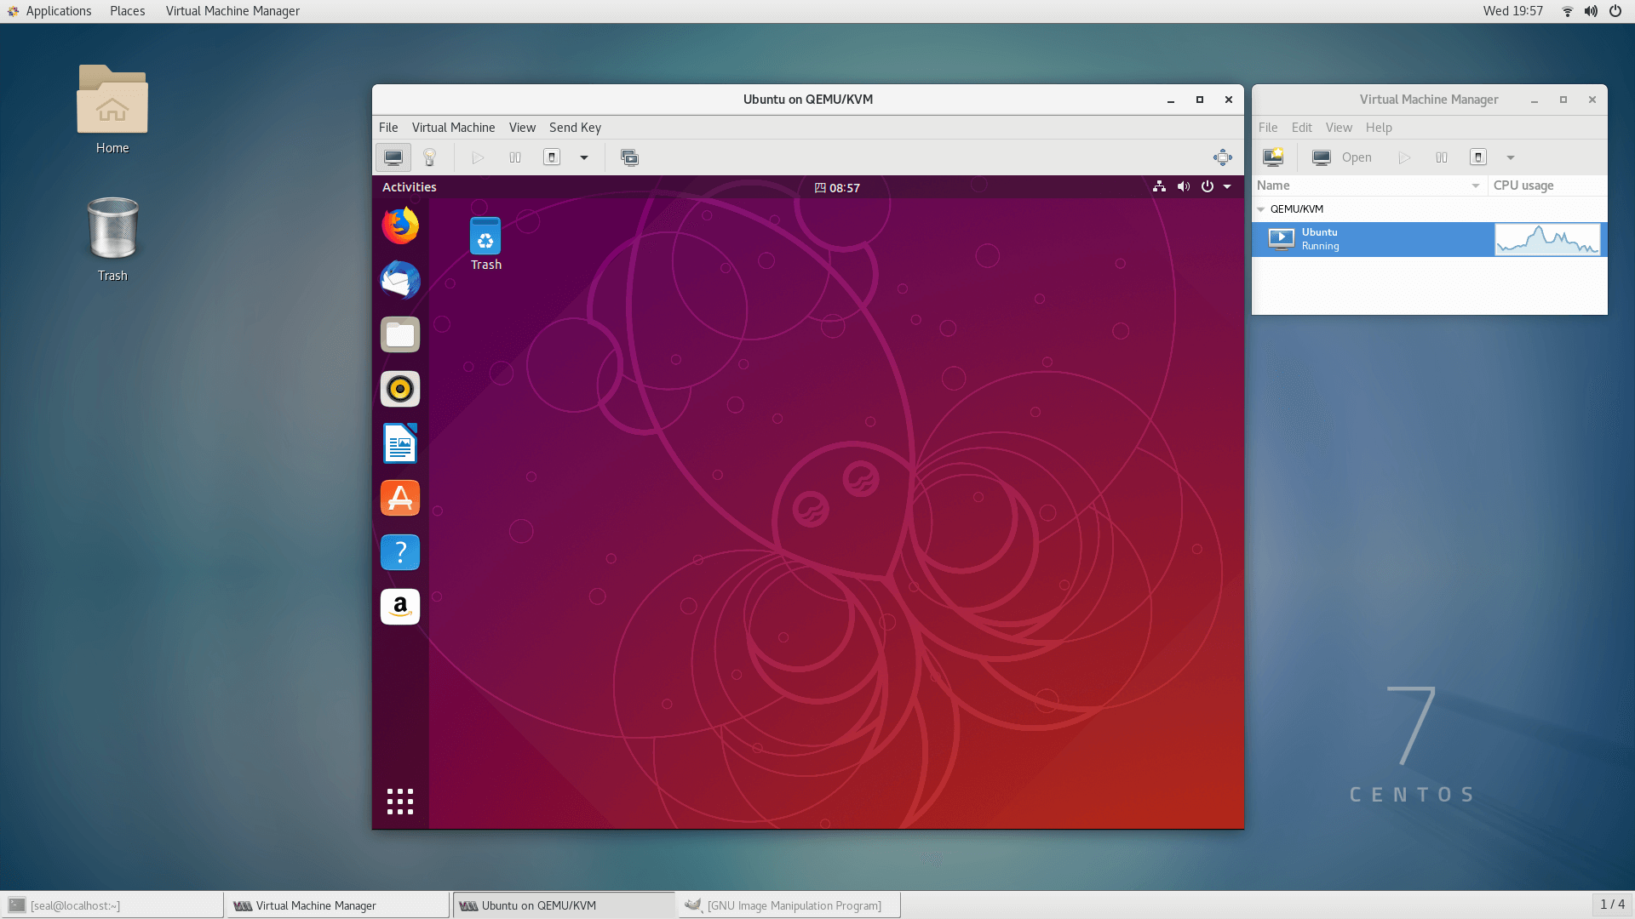Click the fullscreen toggle icon in VM toolbar
1635x919 pixels.
1222,157
